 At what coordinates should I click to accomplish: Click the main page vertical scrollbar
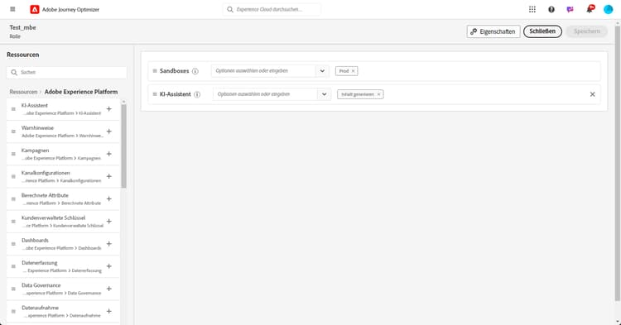(617, 163)
